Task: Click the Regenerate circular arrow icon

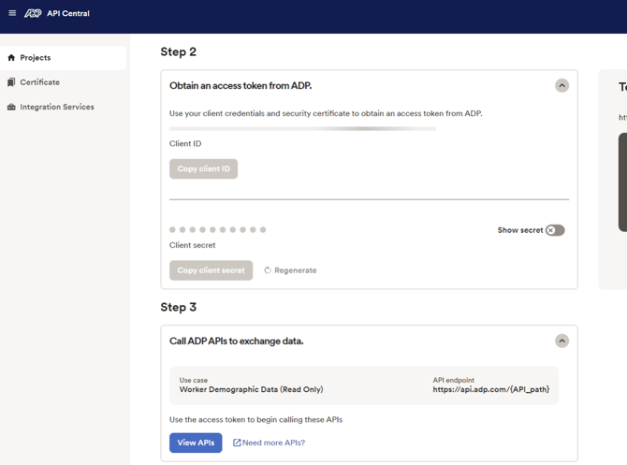Action: [268, 270]
